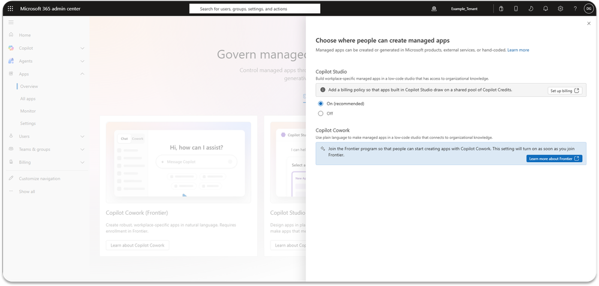Image resolution: width=599 pixels, height=286 pixels.
Task: Click Learn more about Frontier button
Action: (x=554, y=159)
